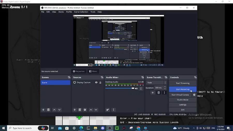Open Google Chrome from the taskbar
The width and height of the screenshot is (233, 131).
[138, 128]
